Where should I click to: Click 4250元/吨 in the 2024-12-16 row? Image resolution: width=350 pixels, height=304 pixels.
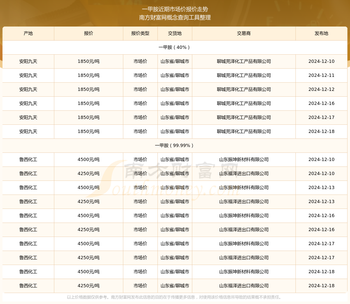[88, 230]
